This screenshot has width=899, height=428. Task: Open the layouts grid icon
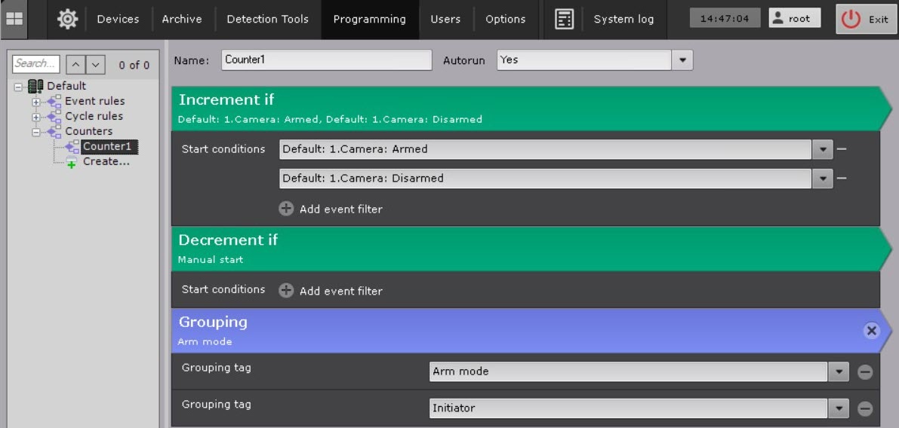(14, 19)
